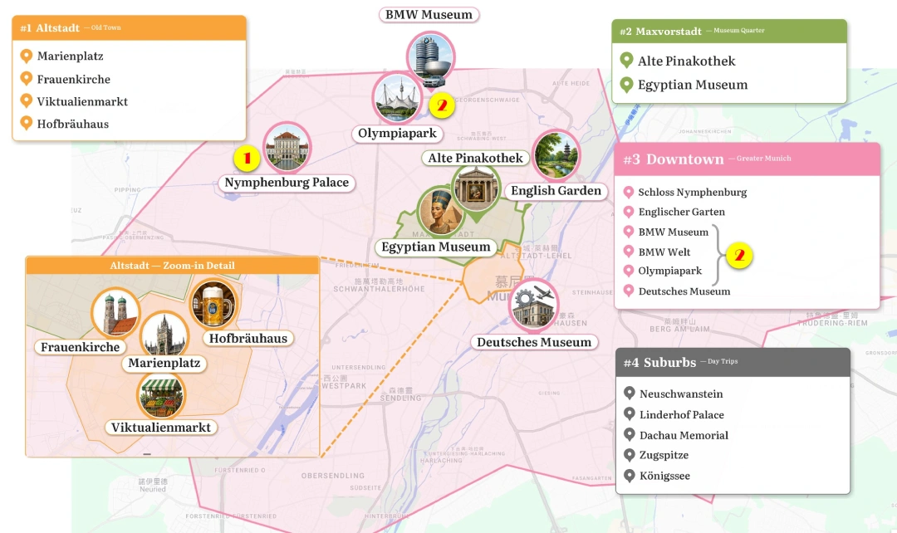Screen dimensions: 897x533
Task: Click "Dachau Memorial" in Suburbs list
Action: [x=684, y=435]
